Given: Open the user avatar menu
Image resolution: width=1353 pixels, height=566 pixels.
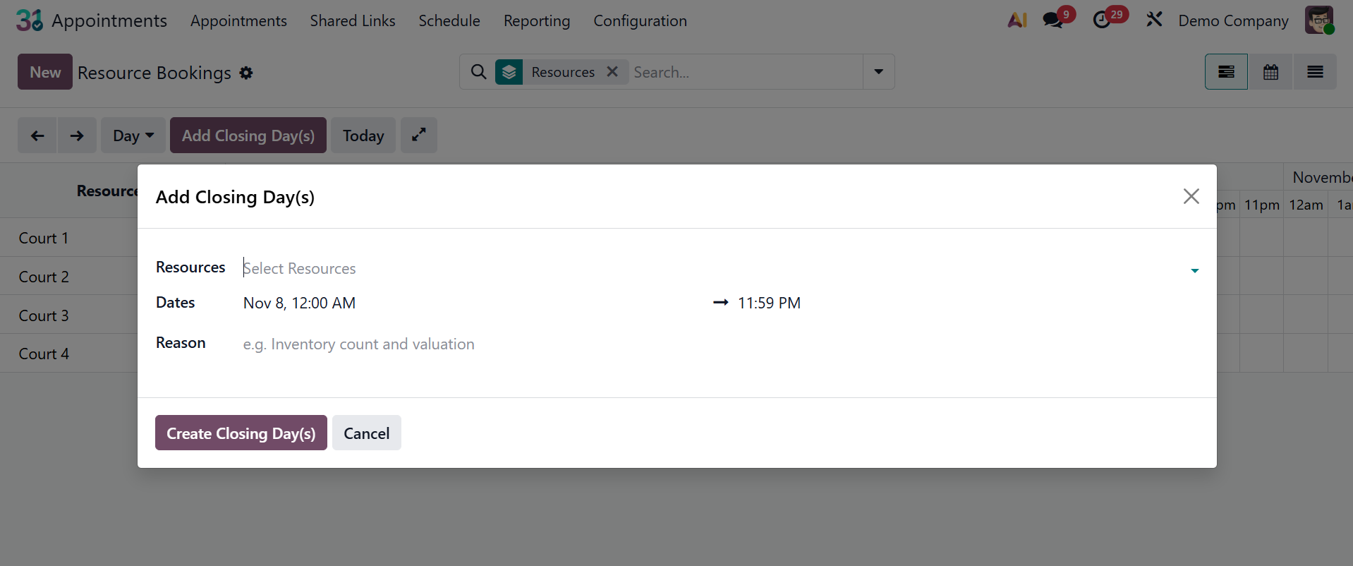Looking at the screenshot, I should [x=1318, y=20].
